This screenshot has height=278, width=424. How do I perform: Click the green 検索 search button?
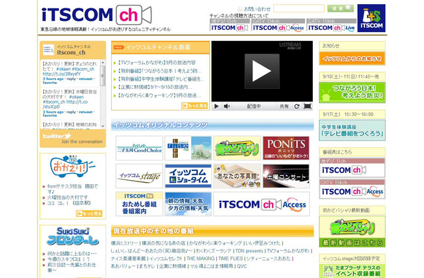click(x=341, y=8)
